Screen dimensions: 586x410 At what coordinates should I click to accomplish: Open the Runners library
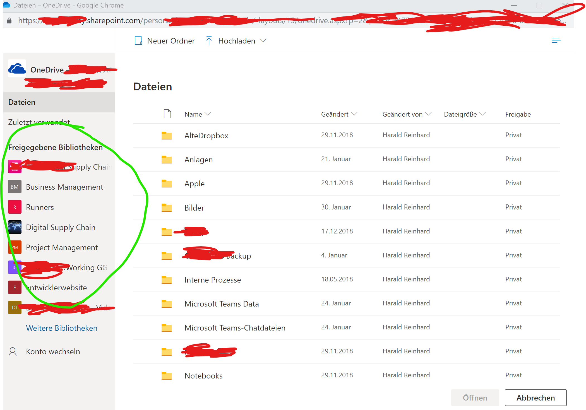(40, 207)
